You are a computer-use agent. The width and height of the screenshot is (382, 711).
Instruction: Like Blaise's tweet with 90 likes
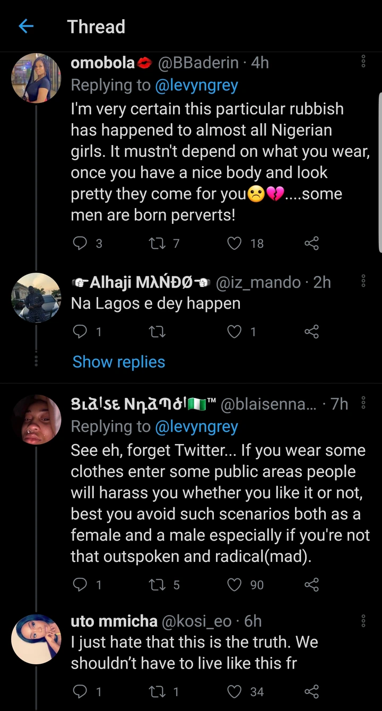click(234, 585)
